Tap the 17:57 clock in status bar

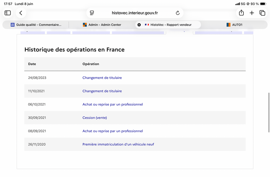coord(8,4)
